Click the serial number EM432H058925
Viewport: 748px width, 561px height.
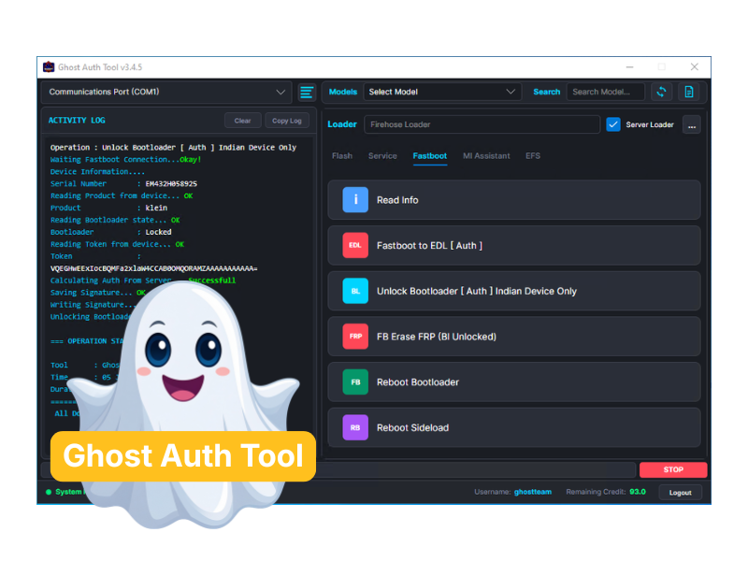[171, 183]
